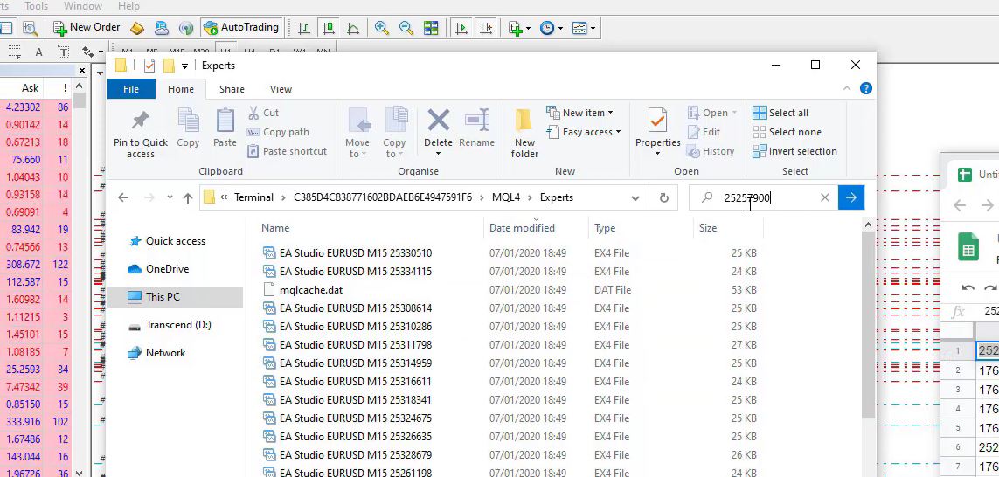The image size is (999, 477).
Task: Switch to Share ribbon tab
Action: [x=232, y=89]
